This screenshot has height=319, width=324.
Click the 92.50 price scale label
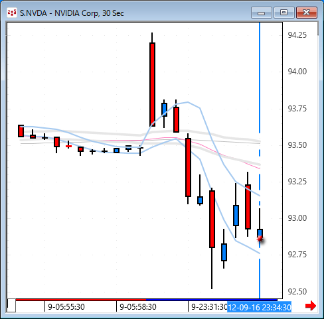click(297, 292)
